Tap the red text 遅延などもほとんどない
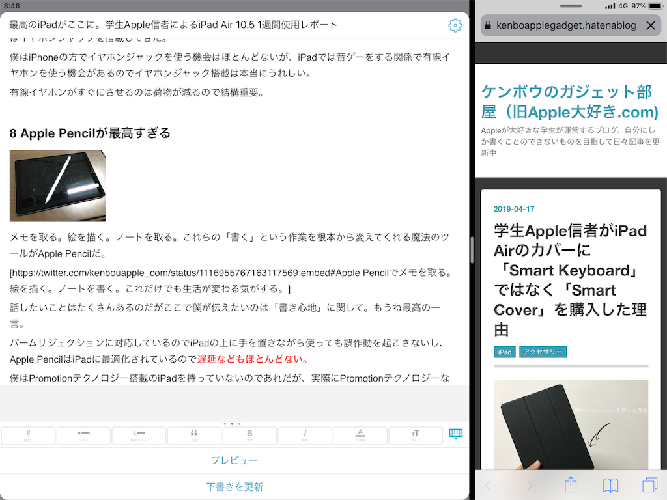Screen dimensions: 667x500 (x=252, y=359)
